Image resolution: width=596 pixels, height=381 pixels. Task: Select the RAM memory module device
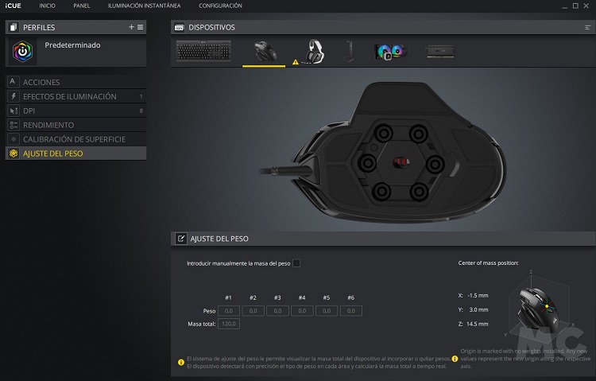click(x=440, y=52)
